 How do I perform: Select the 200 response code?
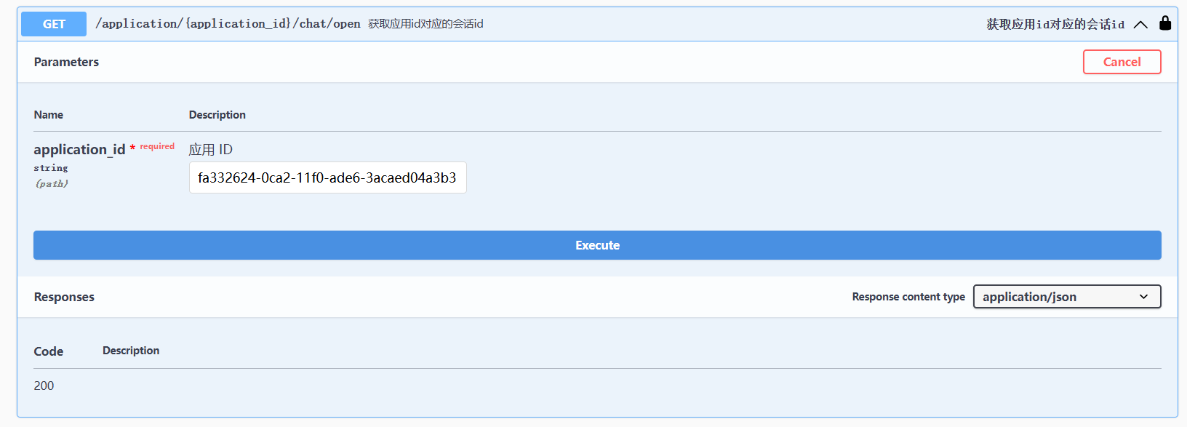pyautogui.click(x=44, y=386)
